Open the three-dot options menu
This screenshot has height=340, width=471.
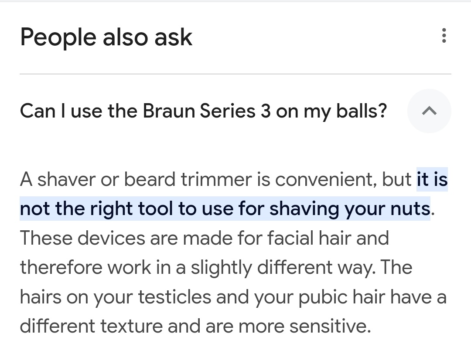(444, 36)
